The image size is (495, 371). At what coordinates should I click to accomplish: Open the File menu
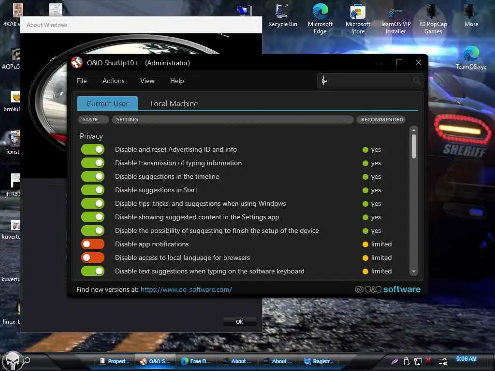point(82,81)
